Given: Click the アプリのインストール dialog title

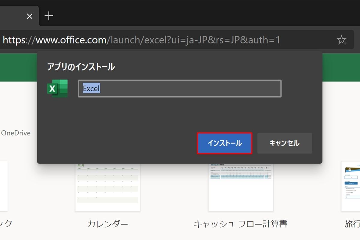Looking at the screenshot, I should click(81, 67).
